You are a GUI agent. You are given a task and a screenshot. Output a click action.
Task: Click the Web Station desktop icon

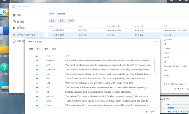coord(4,86)
